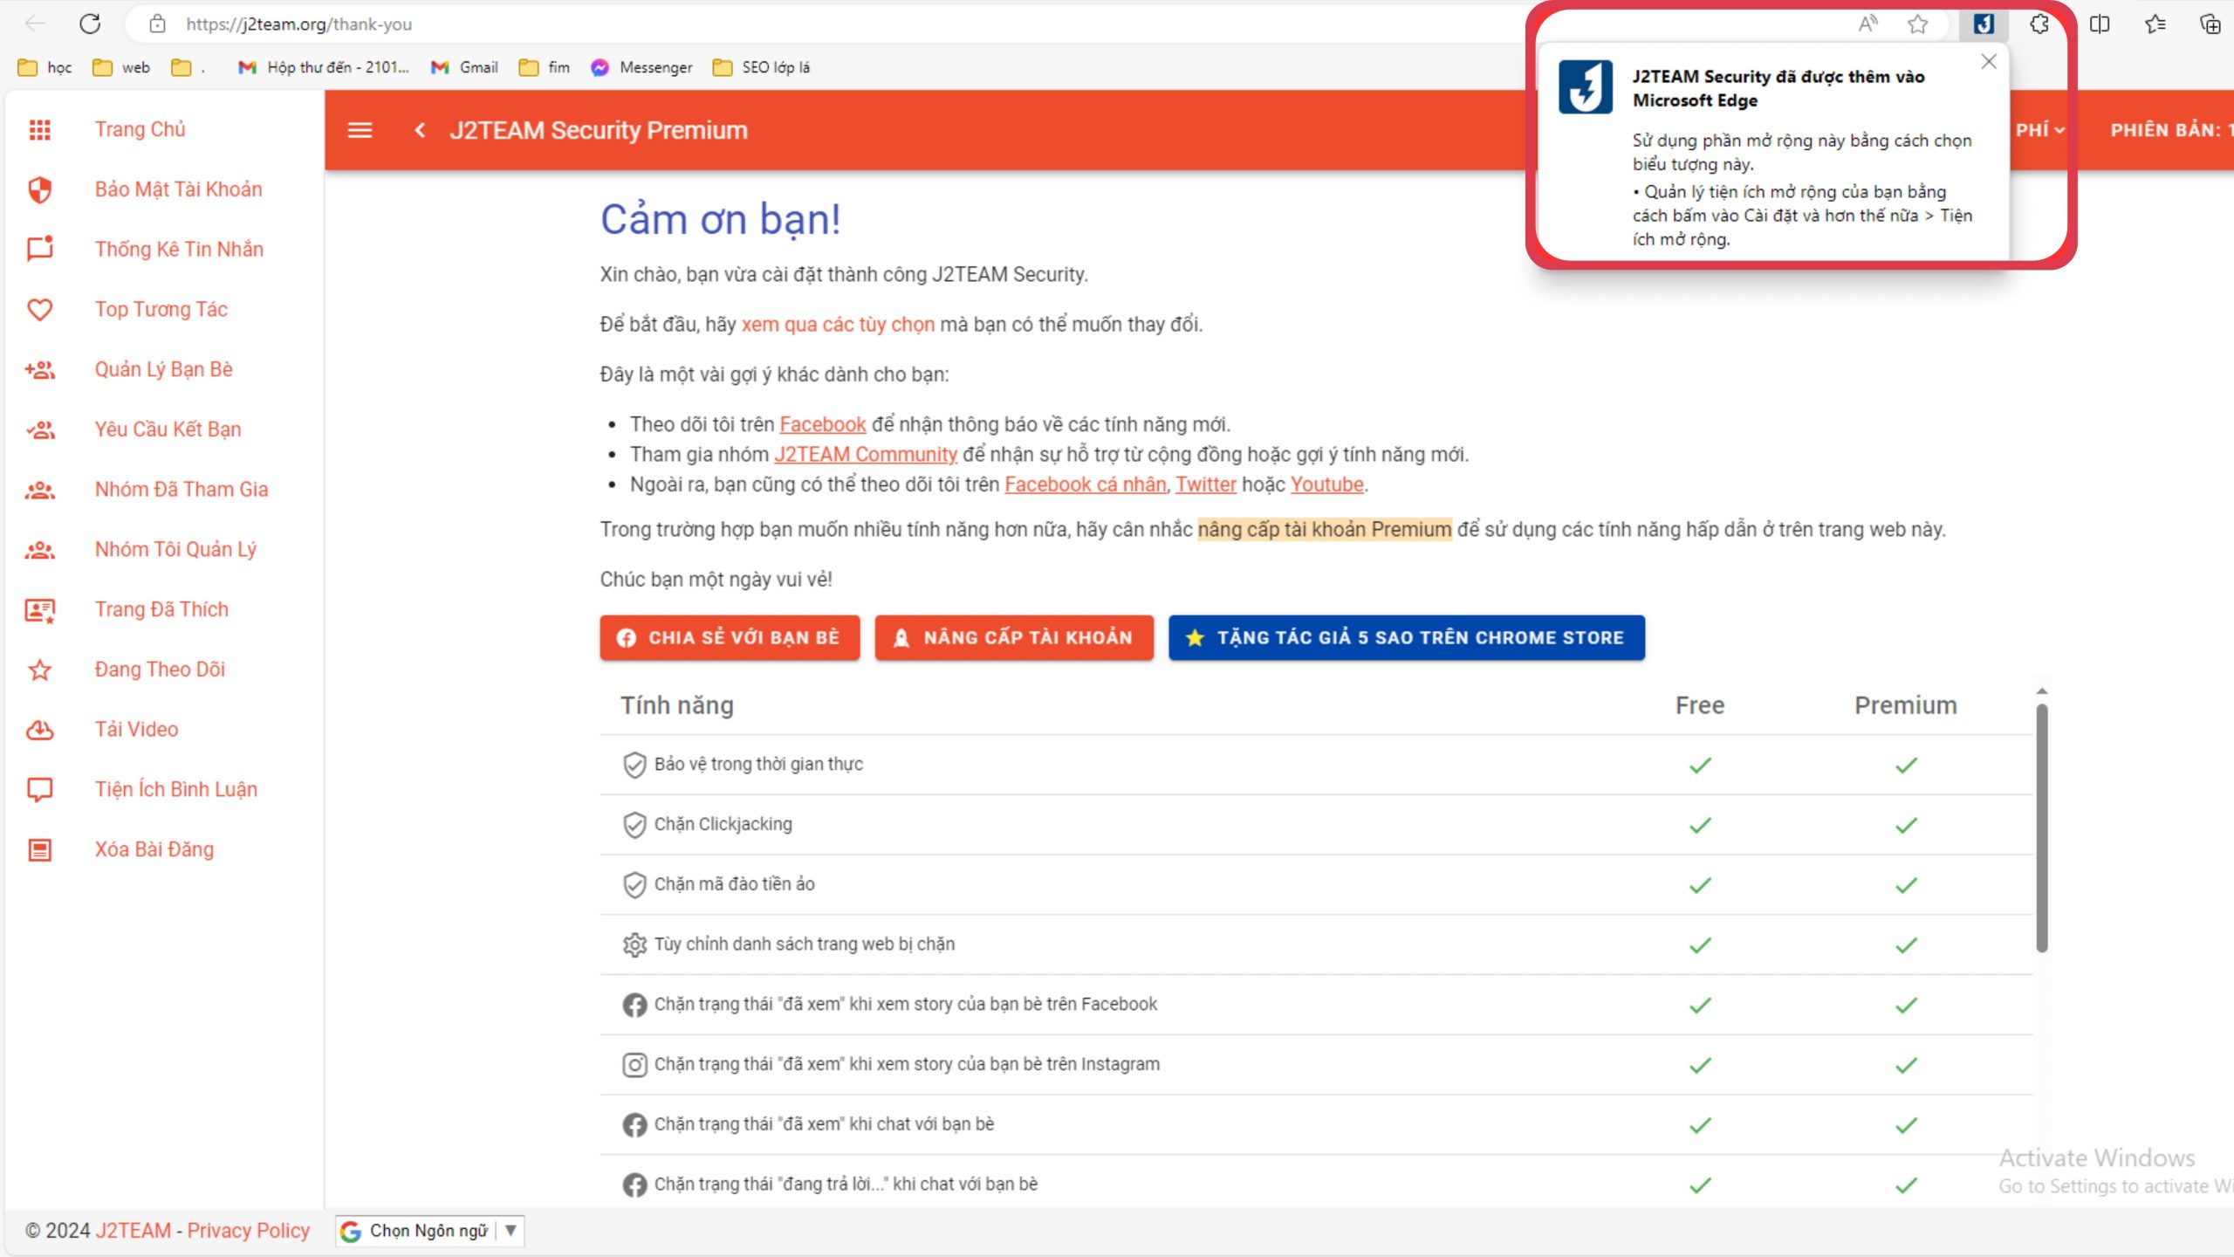Add this page to favorites star icon
The image size is (2234, 1257).
point(1917,24)
